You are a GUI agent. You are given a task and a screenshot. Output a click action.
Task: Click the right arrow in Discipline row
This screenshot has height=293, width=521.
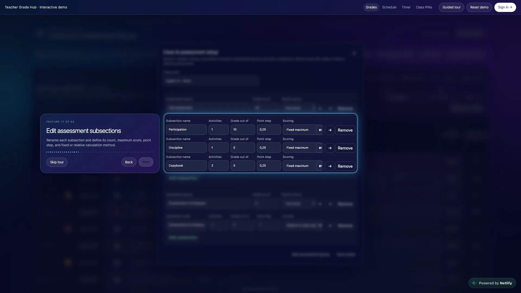pyautogui.click(x=330, y=148)
